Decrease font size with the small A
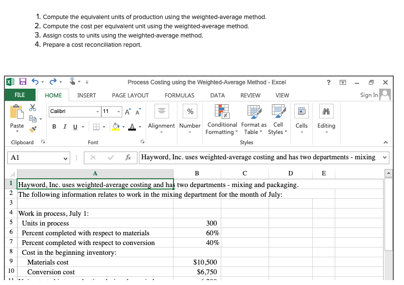The width and height of the screenshot is (404, 285). (x=138, y=112)
